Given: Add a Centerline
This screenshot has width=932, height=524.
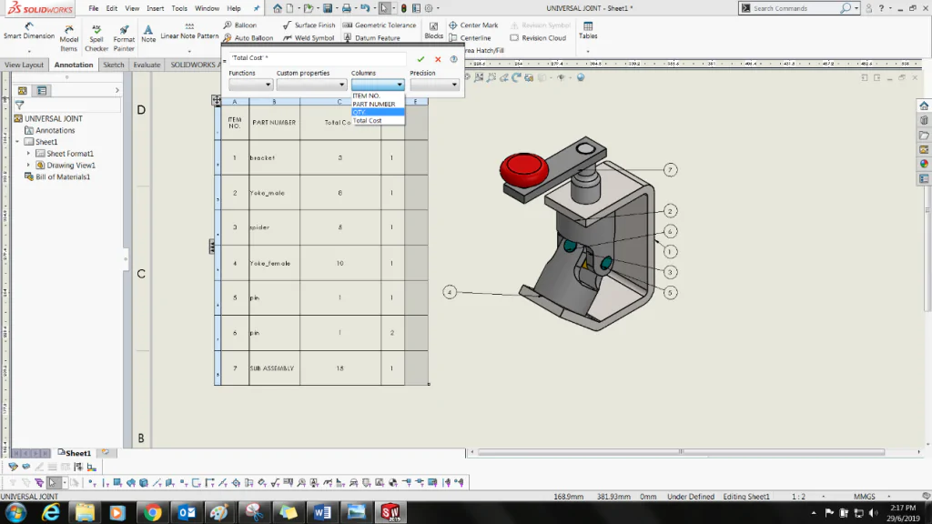Looking at the screenshot, I should pyautogui.click(x=470, y=37).
